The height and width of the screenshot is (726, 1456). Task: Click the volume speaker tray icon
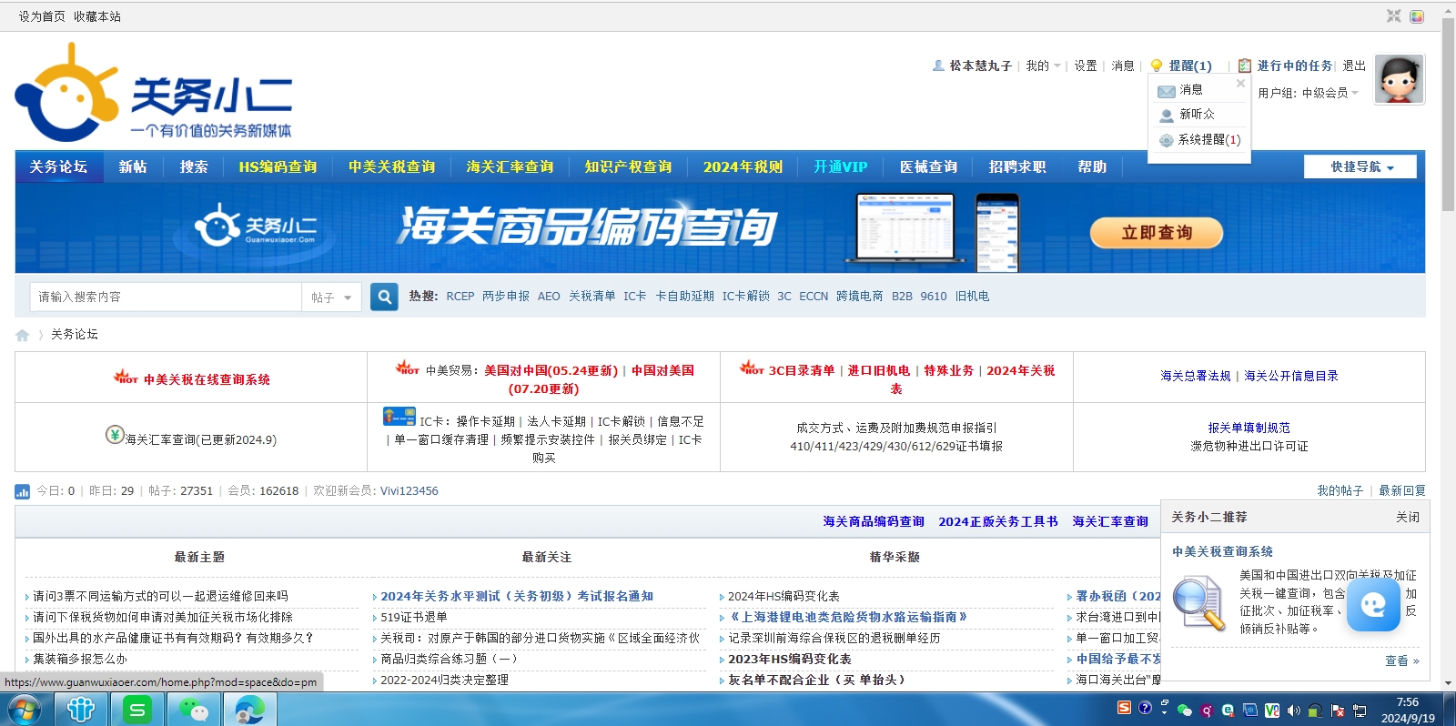point(1293,710)
